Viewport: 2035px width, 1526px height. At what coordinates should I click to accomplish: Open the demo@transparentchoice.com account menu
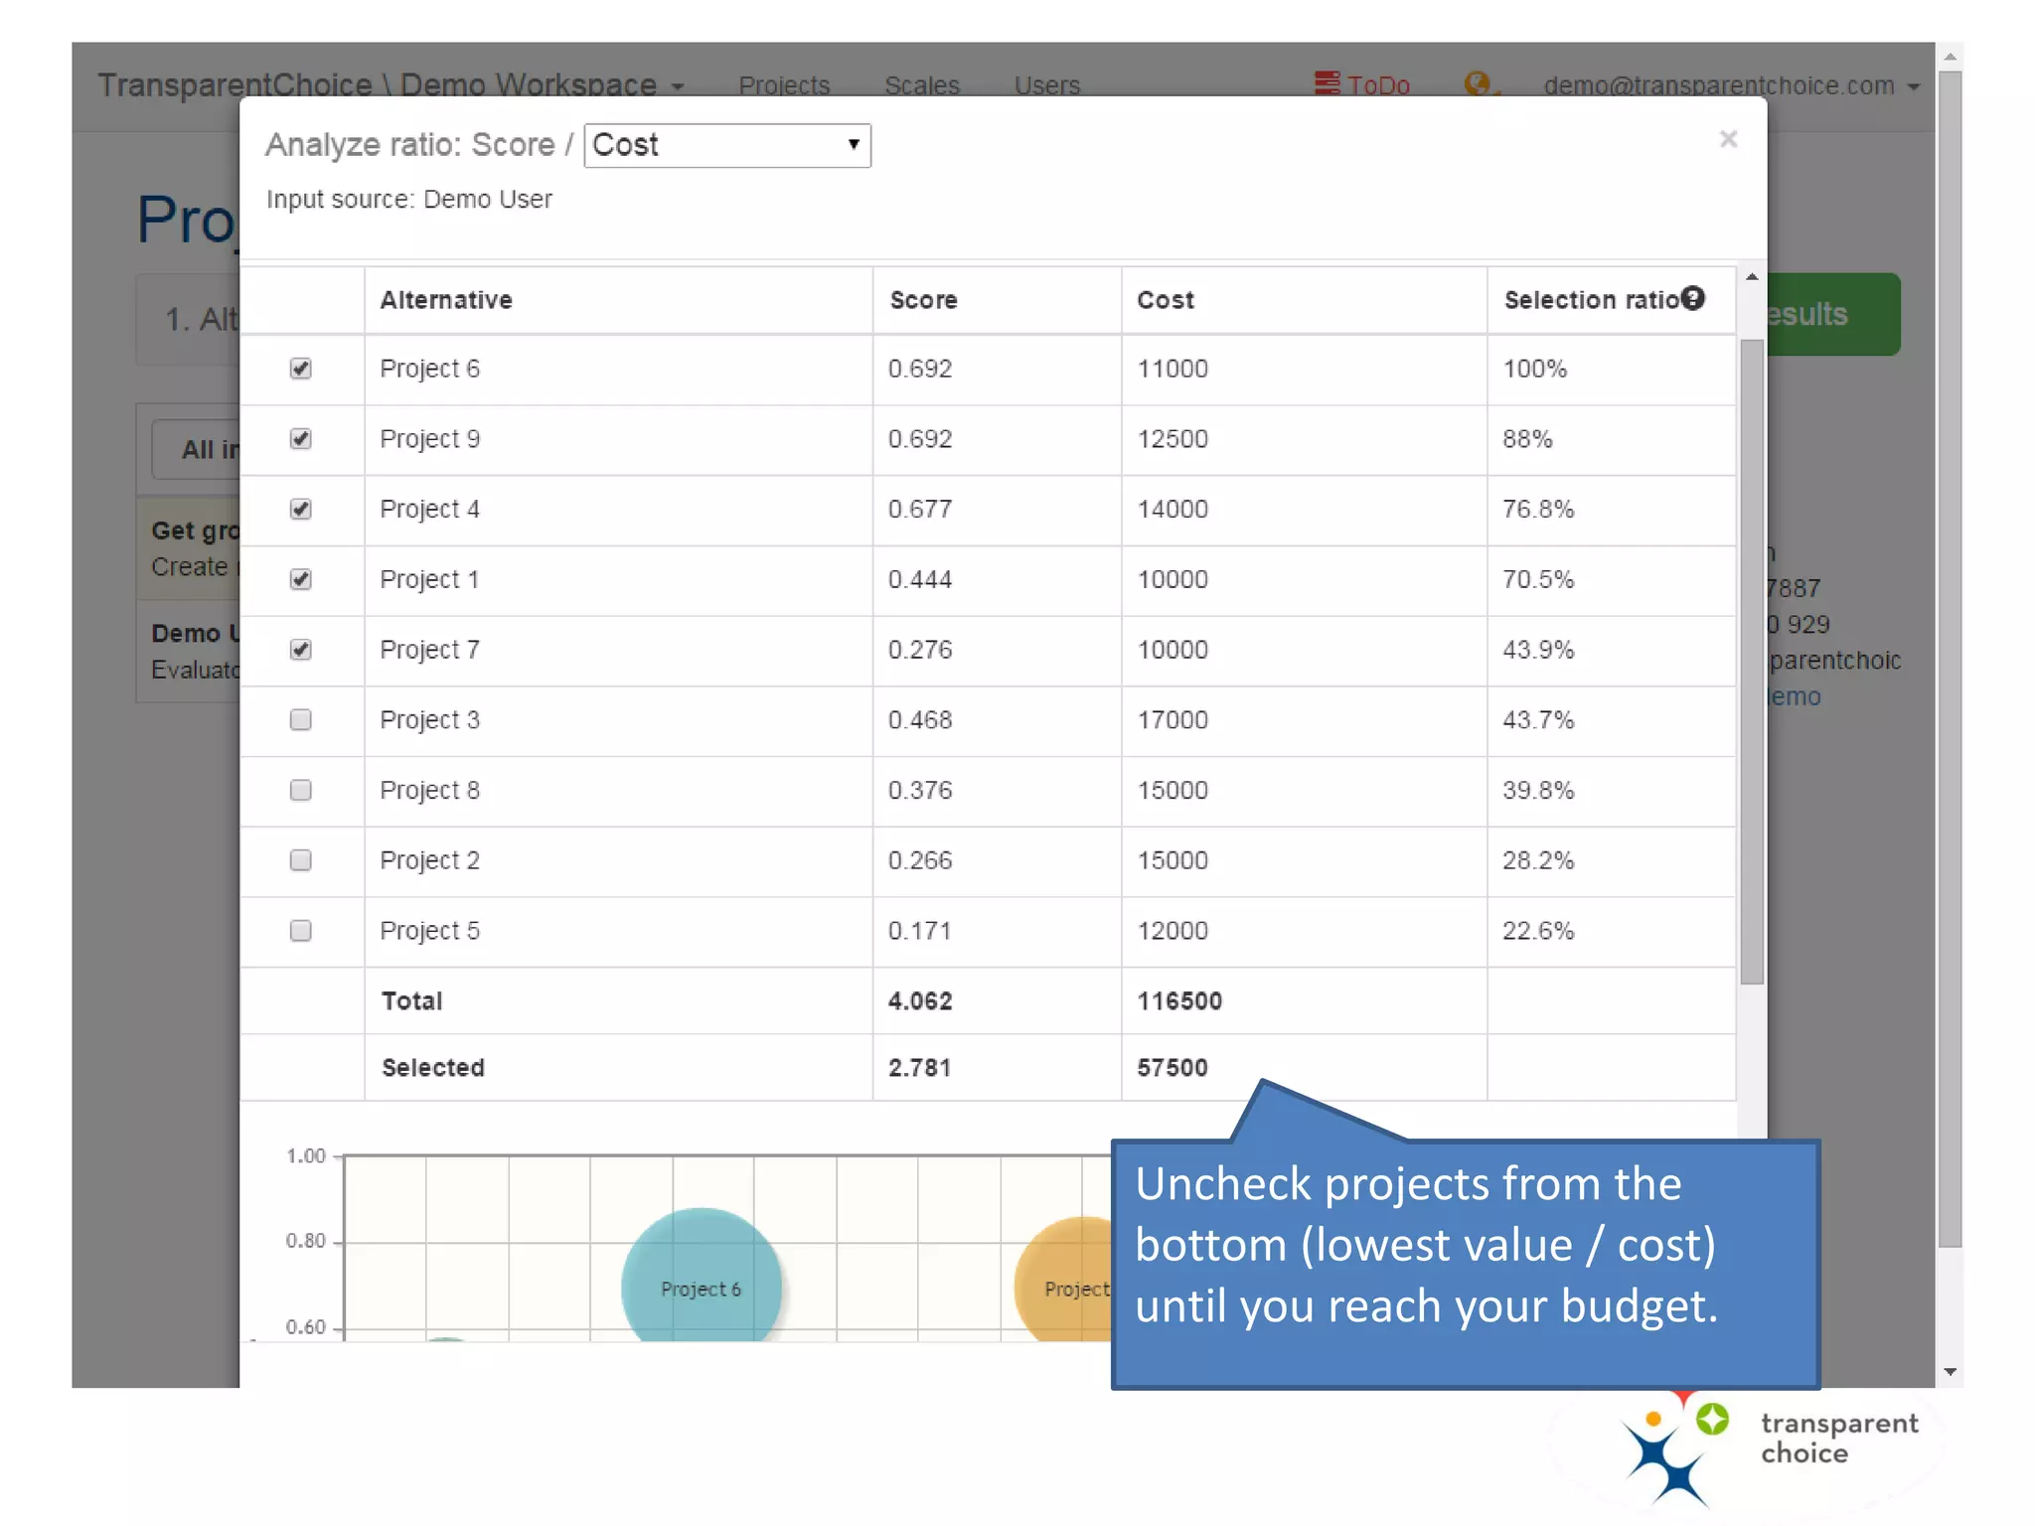coord(1731,85)
